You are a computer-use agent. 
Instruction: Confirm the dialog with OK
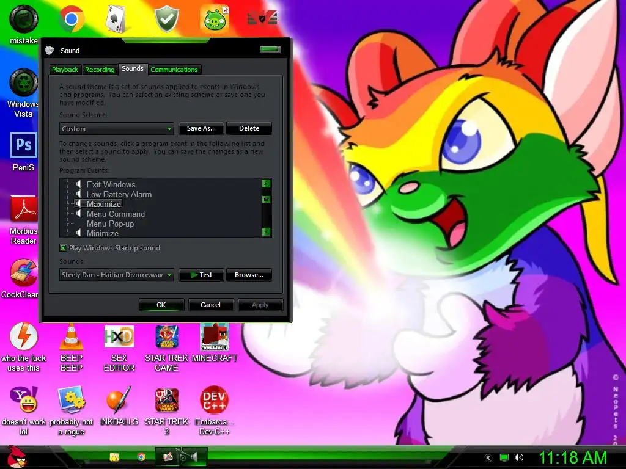pyautogui.click(x=161, y=305)
